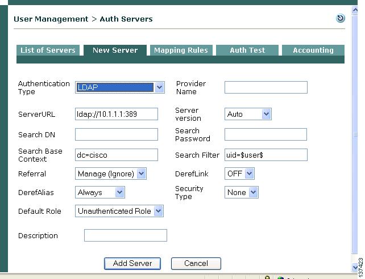Click the Cancel button
Viewport: 365px width, 279px height.
(196, 263)
